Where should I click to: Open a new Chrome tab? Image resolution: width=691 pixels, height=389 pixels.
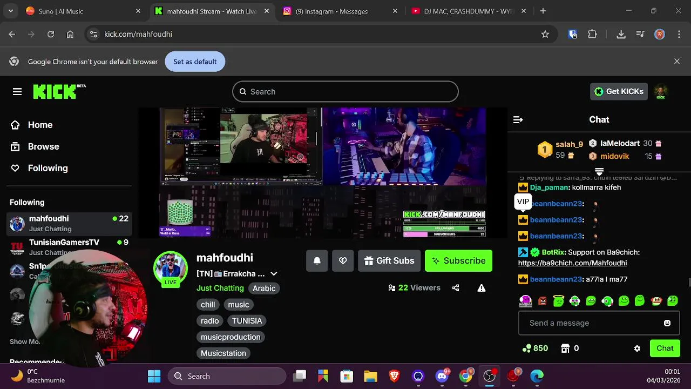point(543,11)
